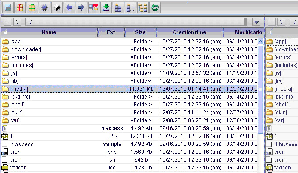Open the FTP connection tool
298x173 pixels.
[x=94, y=7]
